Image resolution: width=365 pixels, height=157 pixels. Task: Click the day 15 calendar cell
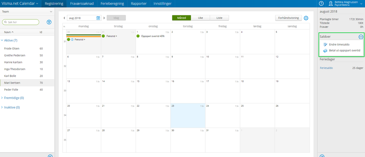pyautogui.click(x=153, y=91)
